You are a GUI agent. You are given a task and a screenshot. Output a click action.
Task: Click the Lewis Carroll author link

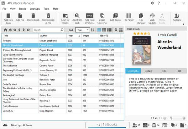[167, 35]
